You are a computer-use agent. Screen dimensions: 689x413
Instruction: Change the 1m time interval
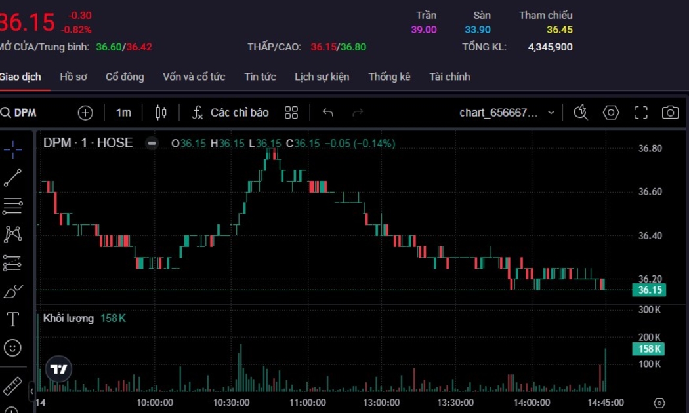click(123, 113)
